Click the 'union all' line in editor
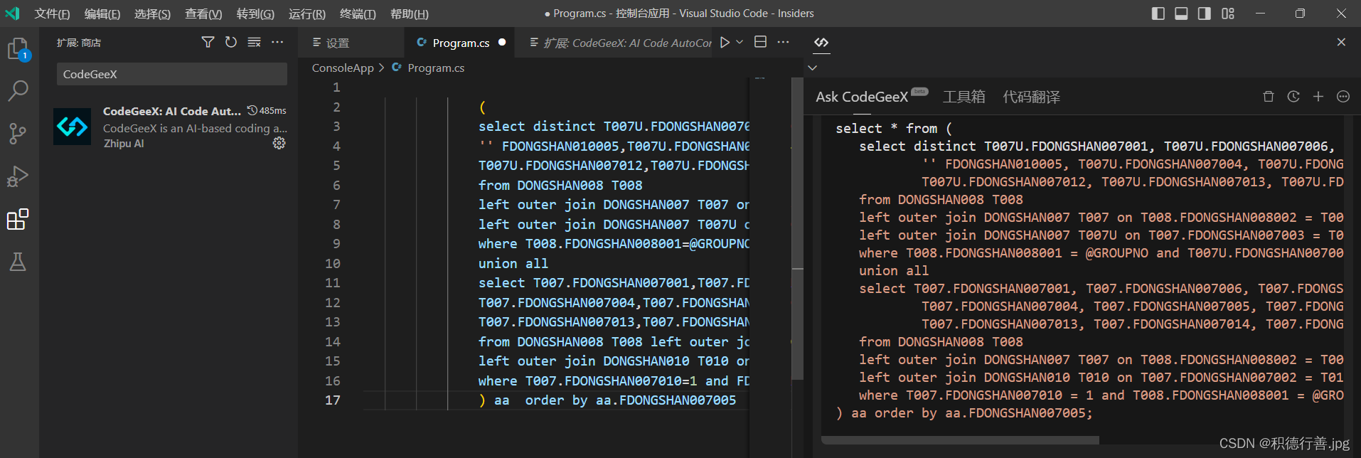Screen dimensions: 1361x458 (513, 263)
